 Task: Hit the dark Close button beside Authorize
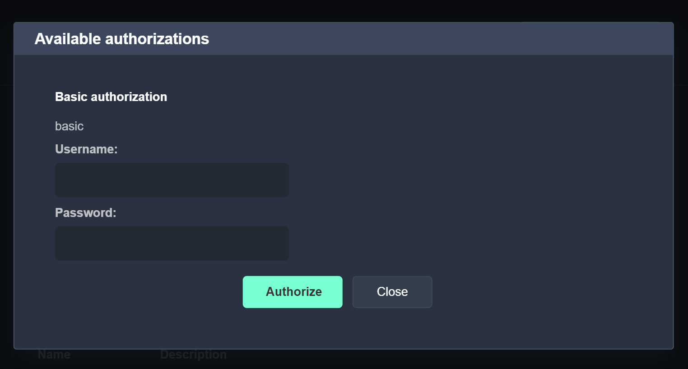[x=392, y=292]
